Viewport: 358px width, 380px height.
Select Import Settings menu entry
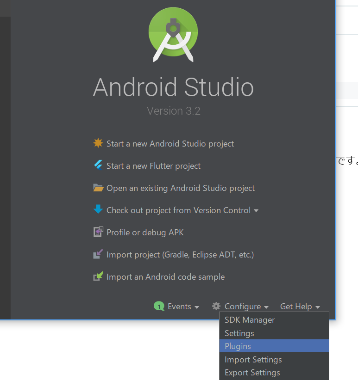tap(274, 360)
